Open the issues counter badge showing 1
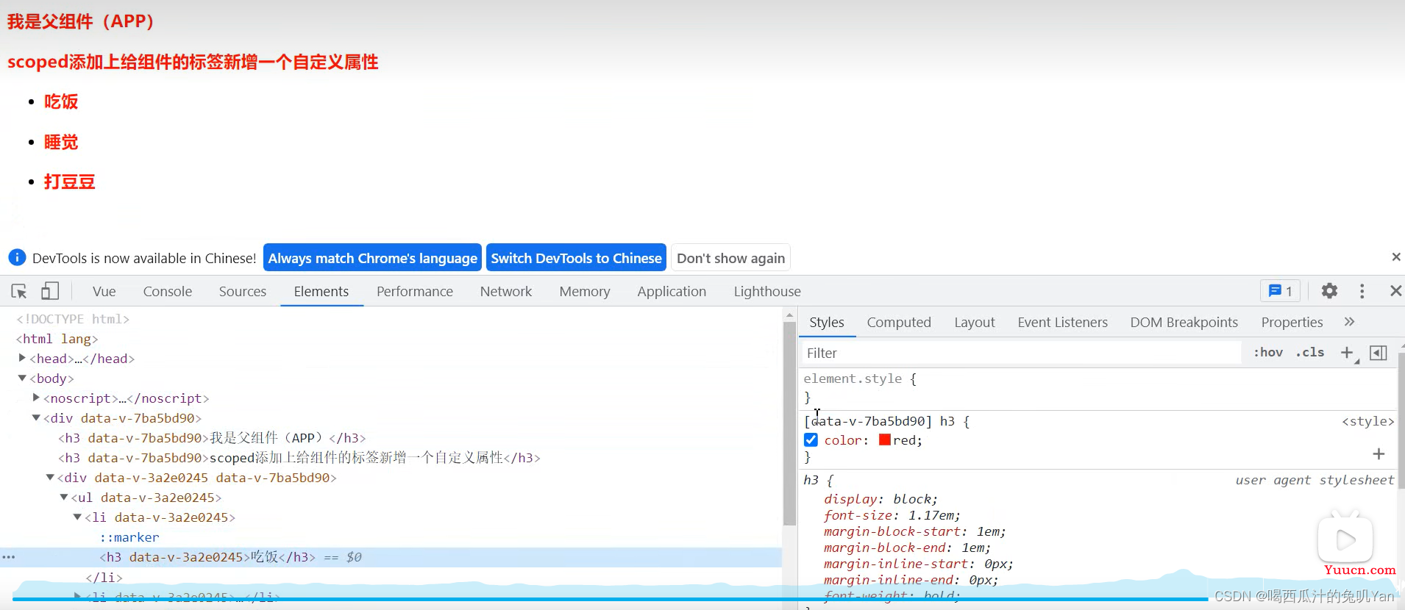 [1281, 291]
